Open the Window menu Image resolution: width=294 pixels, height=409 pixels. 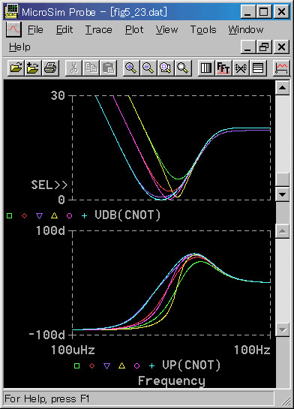(x=246, y=29)
